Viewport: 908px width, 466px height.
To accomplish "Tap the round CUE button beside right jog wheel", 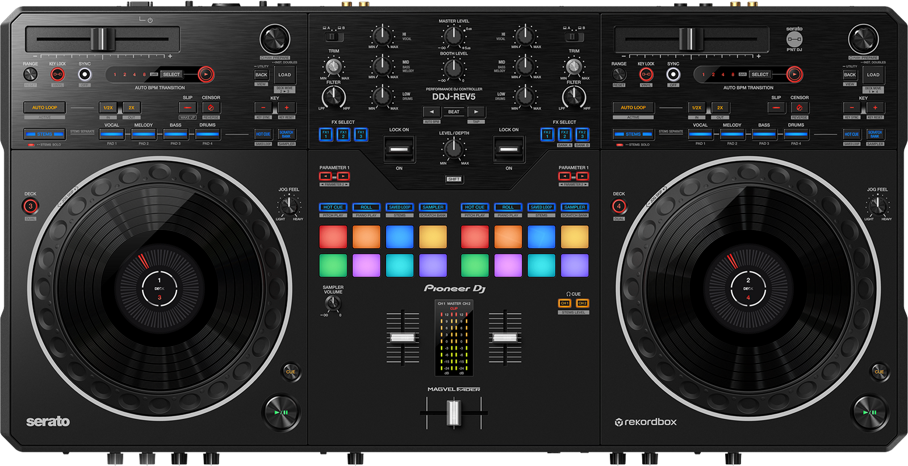I will pyautogui.click(x=879, y=372).
